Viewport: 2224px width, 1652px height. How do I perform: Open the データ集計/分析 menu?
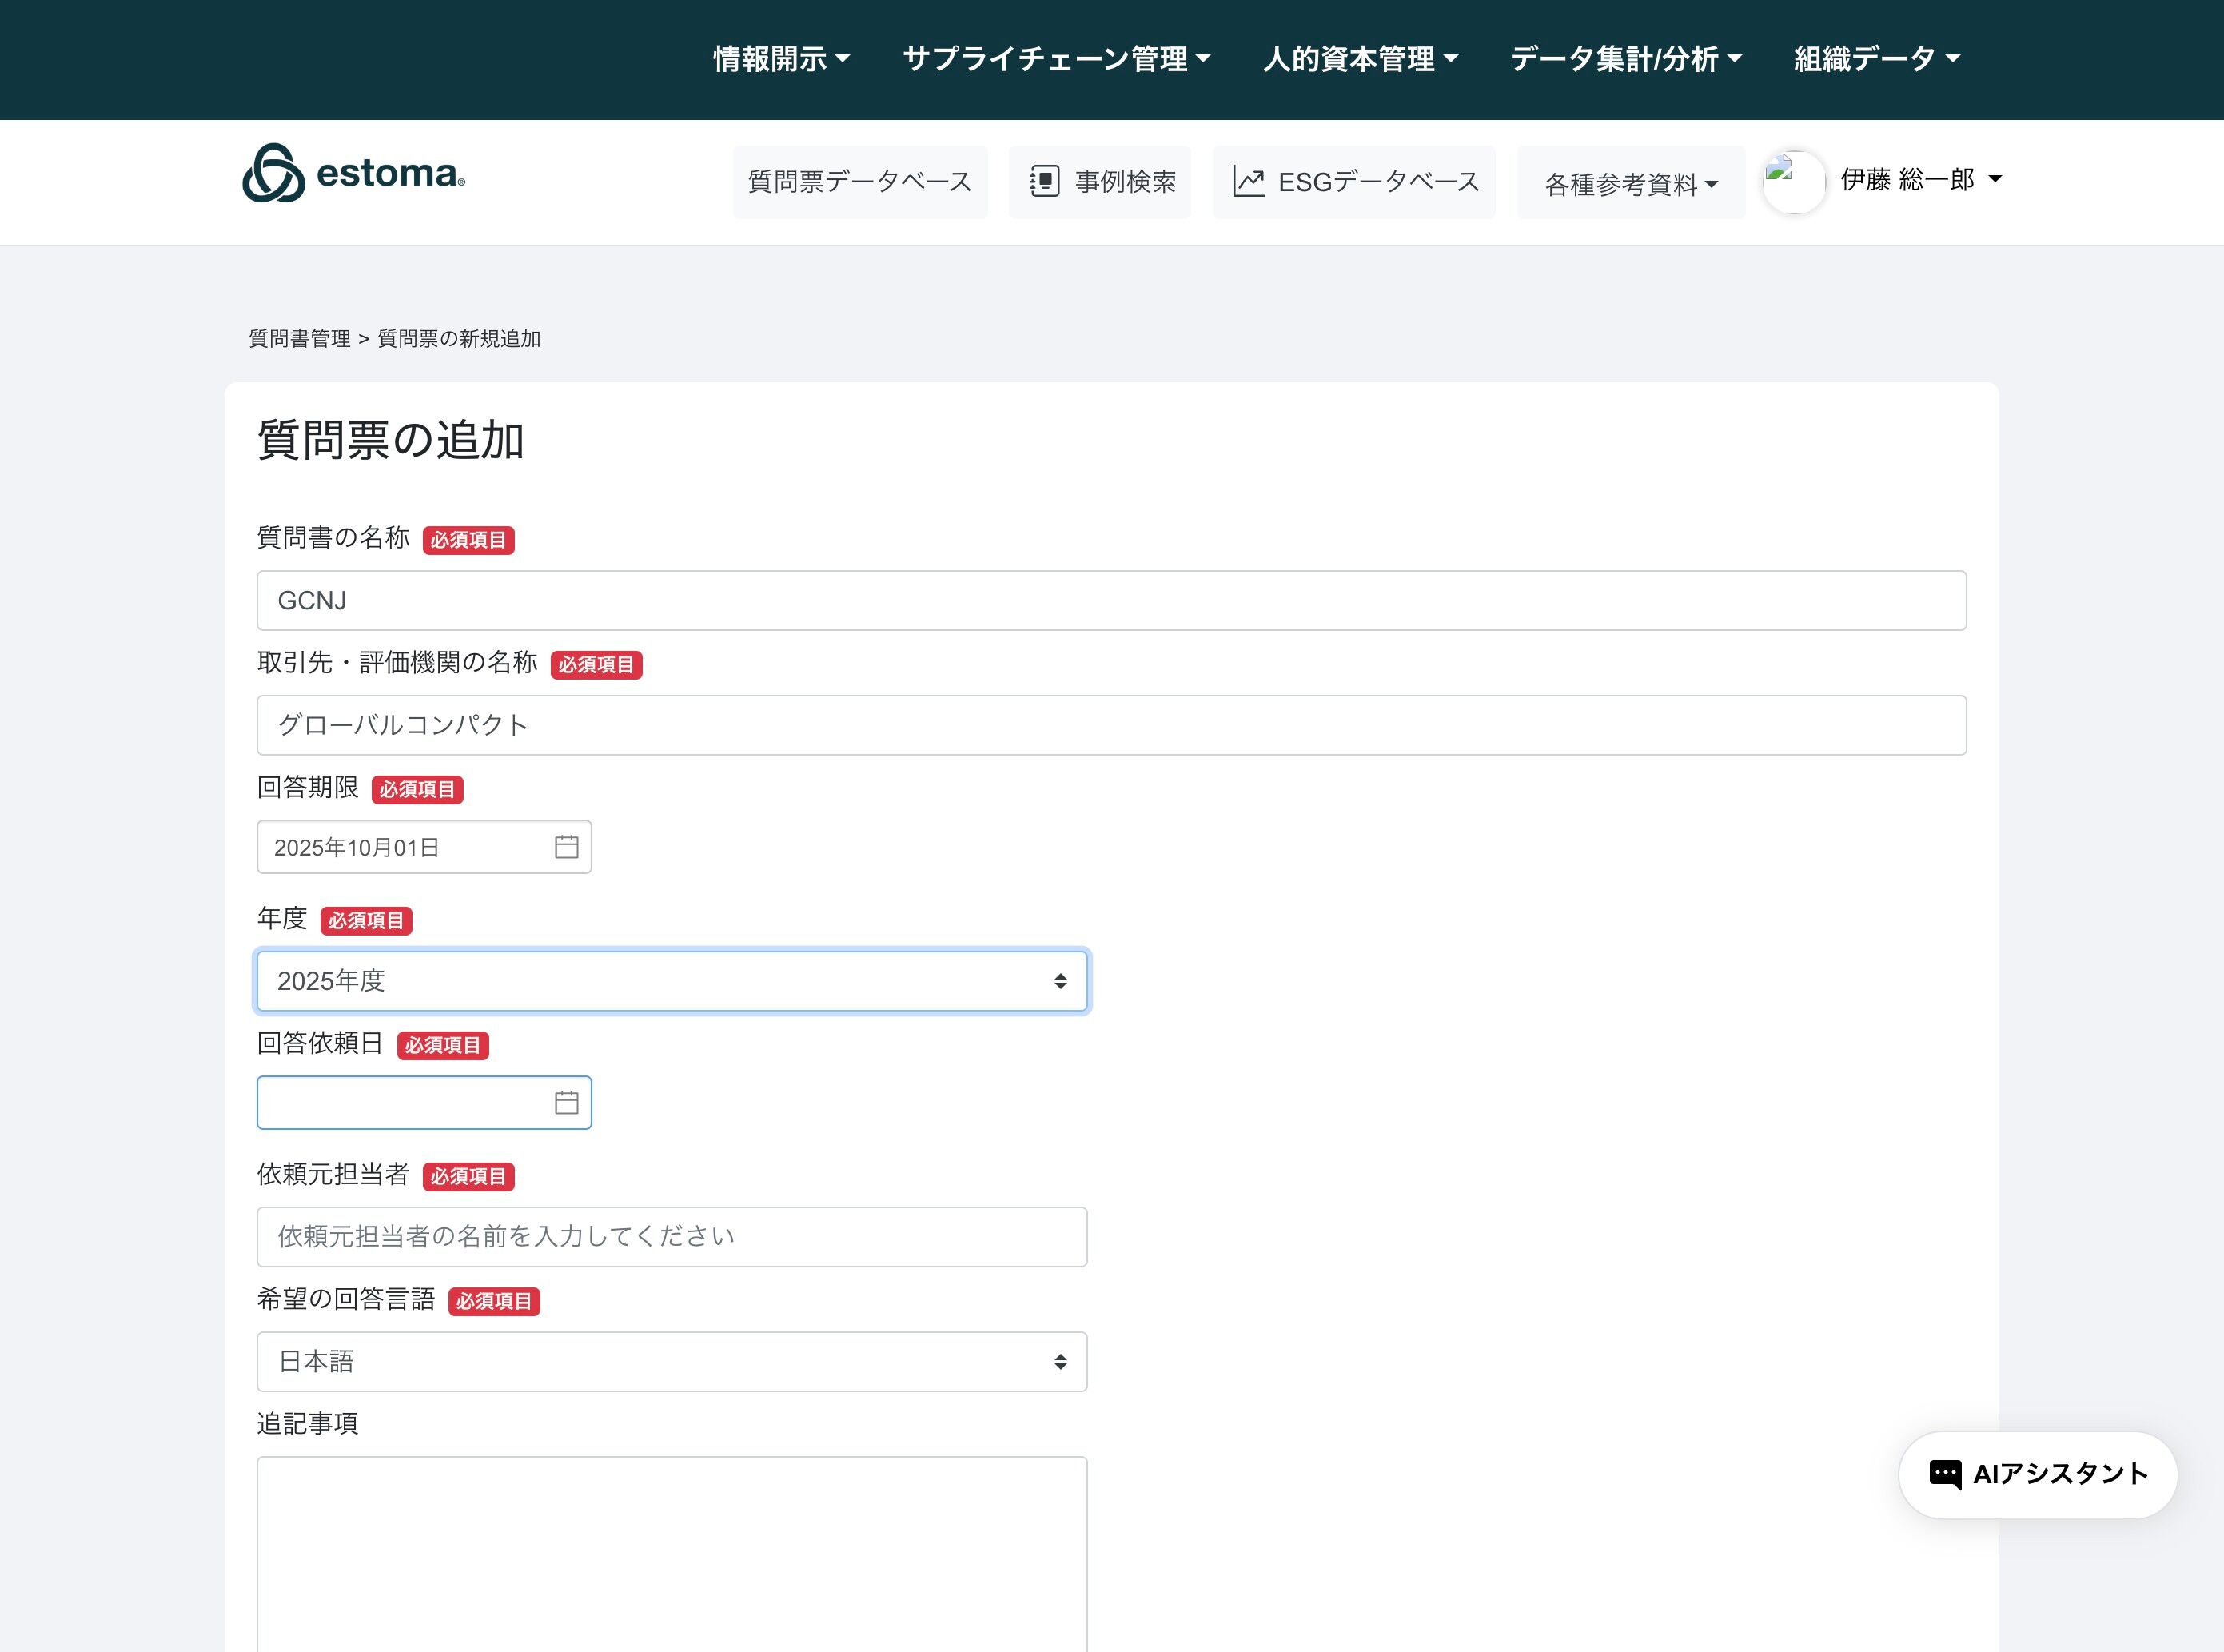(x=1625, y=59)
